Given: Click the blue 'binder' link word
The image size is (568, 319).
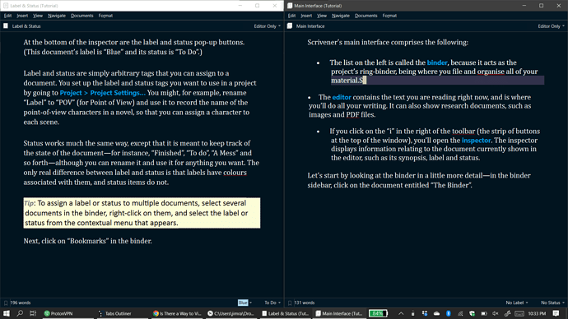Looking at the screenshot, I should 437,62.
